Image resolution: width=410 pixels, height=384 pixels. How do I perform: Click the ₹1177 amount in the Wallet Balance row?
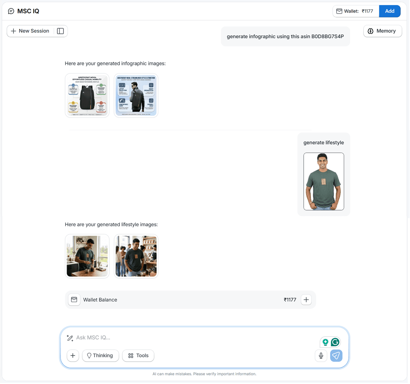pos(290,300)
